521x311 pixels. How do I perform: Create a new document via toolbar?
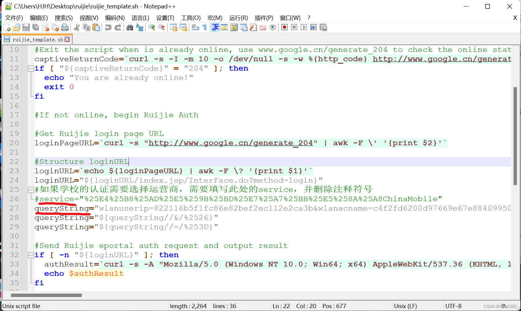[x=7, y=27]
